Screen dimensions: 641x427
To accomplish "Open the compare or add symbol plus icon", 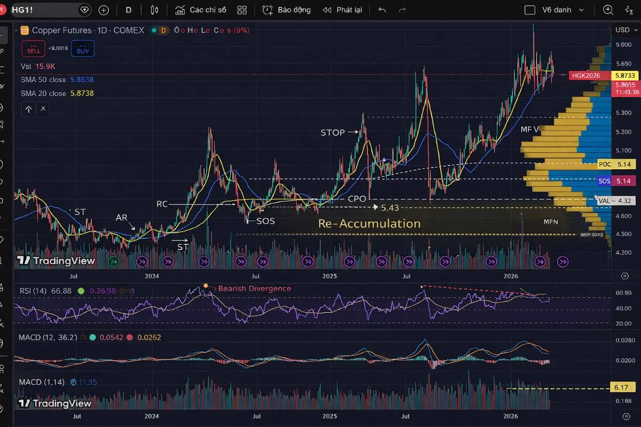I will click(x=104, y=10).
